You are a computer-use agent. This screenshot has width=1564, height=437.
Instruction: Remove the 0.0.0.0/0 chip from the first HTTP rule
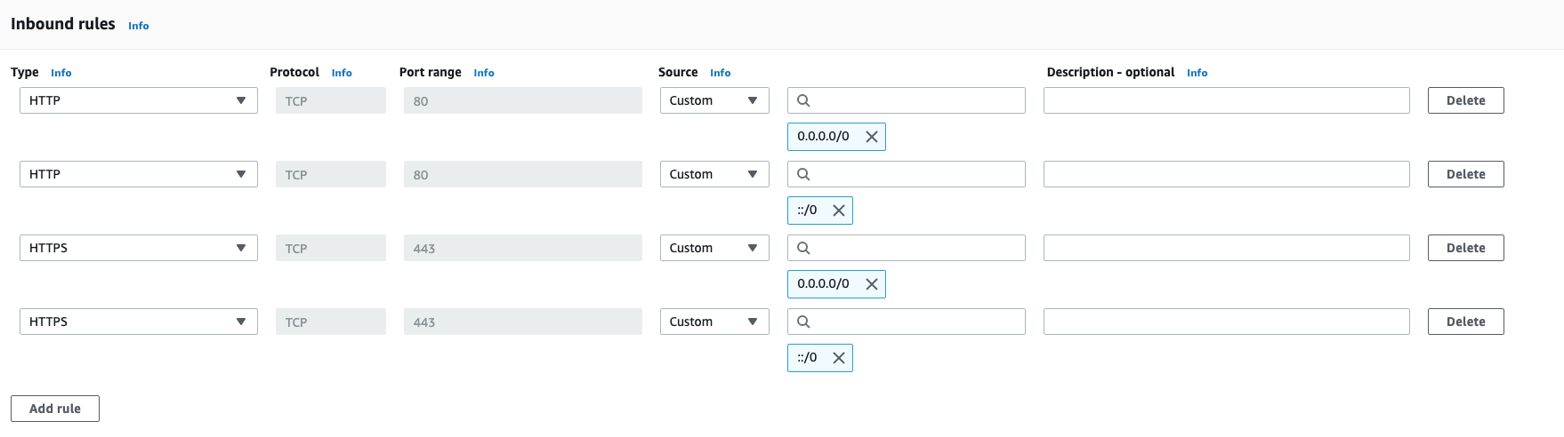click(872, 137)
